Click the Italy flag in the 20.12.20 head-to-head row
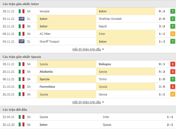176x129 pixels. point(21,125)
